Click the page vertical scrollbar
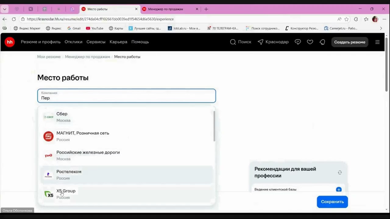The image size is (390, 219). pyautogui.click(x=386, y=64)
